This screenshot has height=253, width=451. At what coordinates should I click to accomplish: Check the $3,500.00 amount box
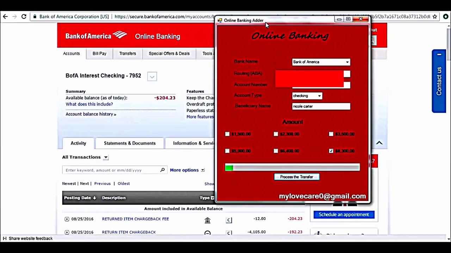(x=331, y=134)
